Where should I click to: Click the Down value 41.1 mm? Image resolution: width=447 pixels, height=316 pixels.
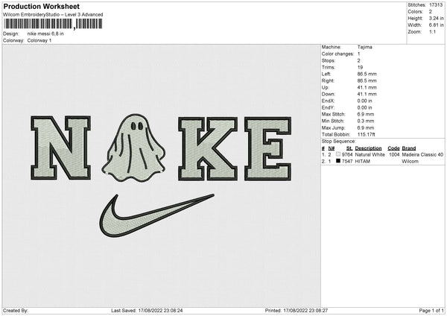tap(367, 94)
